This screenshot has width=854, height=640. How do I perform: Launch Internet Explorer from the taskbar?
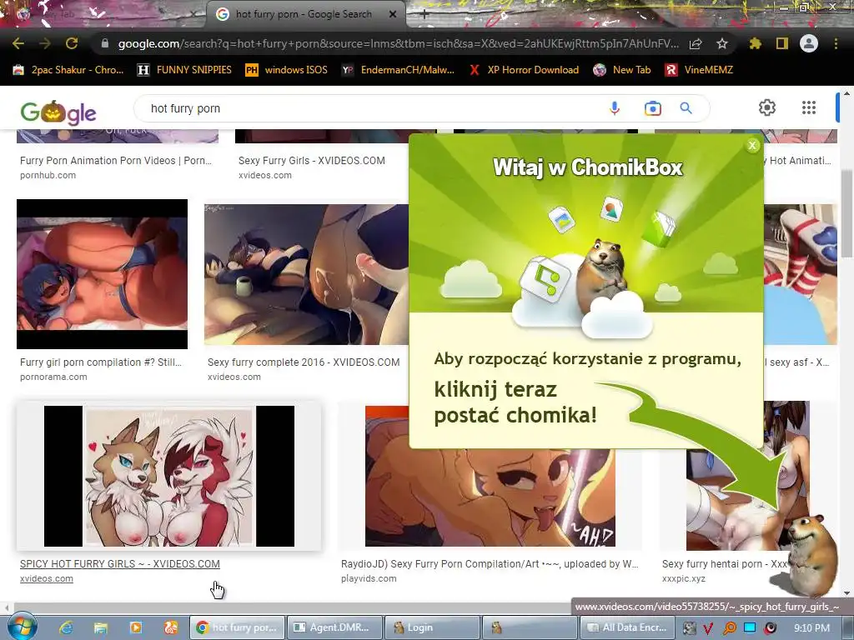(x=66, y=627)
